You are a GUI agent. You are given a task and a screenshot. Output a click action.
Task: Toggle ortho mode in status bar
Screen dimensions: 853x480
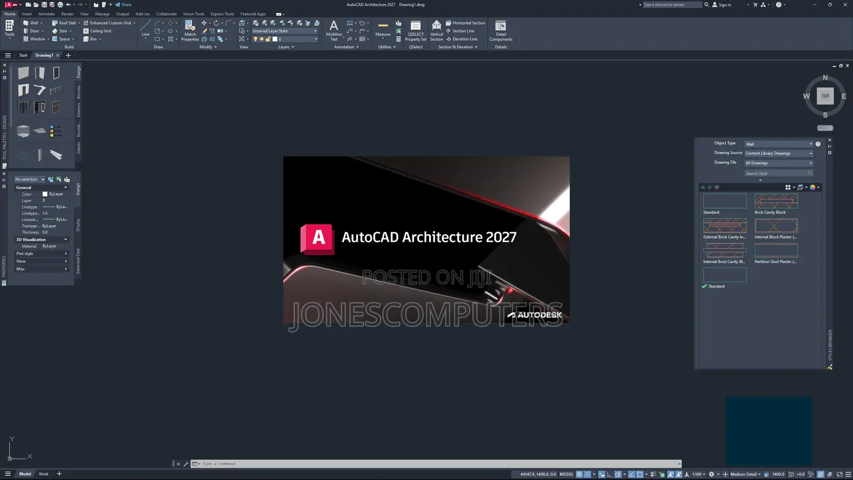[x=609, y=474]
